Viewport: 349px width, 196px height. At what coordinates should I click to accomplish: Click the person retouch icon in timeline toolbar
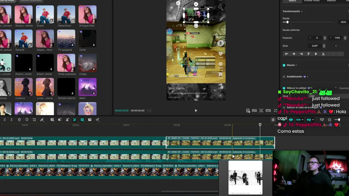pos(67,120)
